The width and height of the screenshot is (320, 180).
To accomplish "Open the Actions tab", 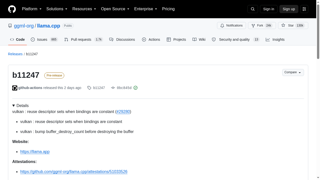I will (151, 39).
